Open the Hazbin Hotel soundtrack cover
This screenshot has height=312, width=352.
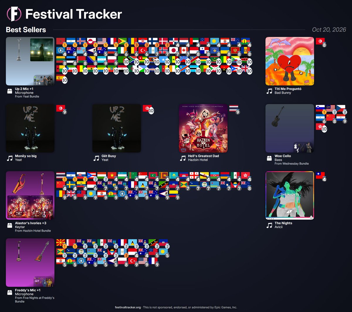[203, 128]
